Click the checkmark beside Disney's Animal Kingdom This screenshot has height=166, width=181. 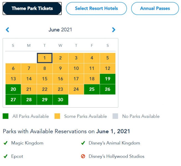click(x=83, y=143)
